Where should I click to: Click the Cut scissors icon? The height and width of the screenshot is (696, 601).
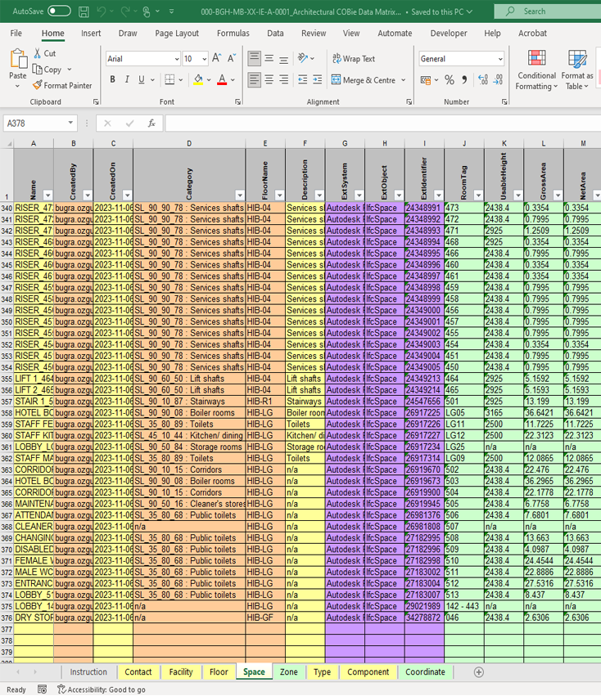[38, 53]
